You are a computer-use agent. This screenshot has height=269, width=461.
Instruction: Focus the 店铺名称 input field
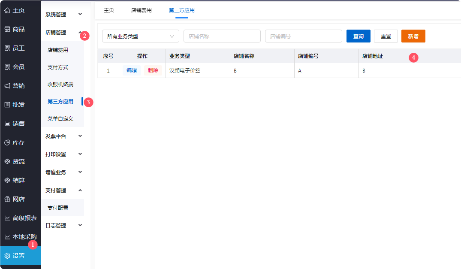point(222,36)
